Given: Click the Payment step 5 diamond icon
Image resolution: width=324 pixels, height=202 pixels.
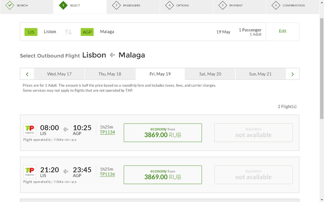Looking at the screenshot, I should (223, 6).
